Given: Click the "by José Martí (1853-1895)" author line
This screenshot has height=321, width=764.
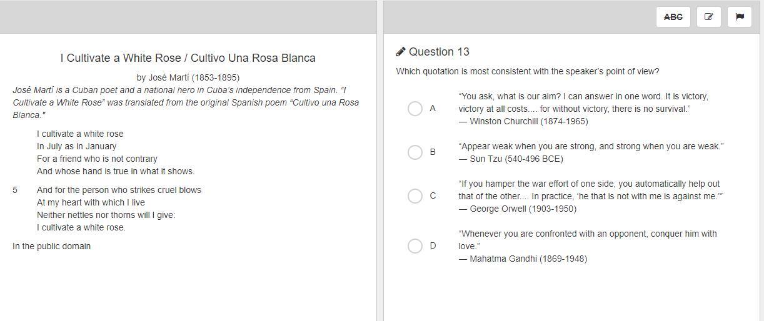Looking at the screenshot, I should pyautogui.click(x=188, y=77).
